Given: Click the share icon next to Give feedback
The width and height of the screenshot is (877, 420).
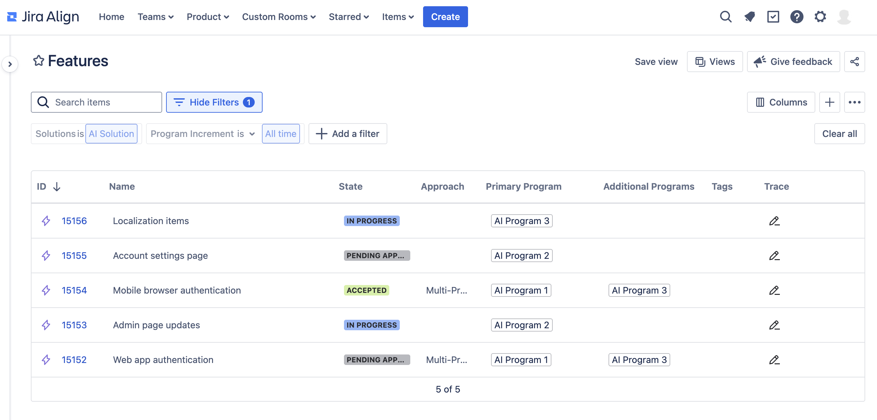Looking at the screenshot, I should (x=855, y=62).
